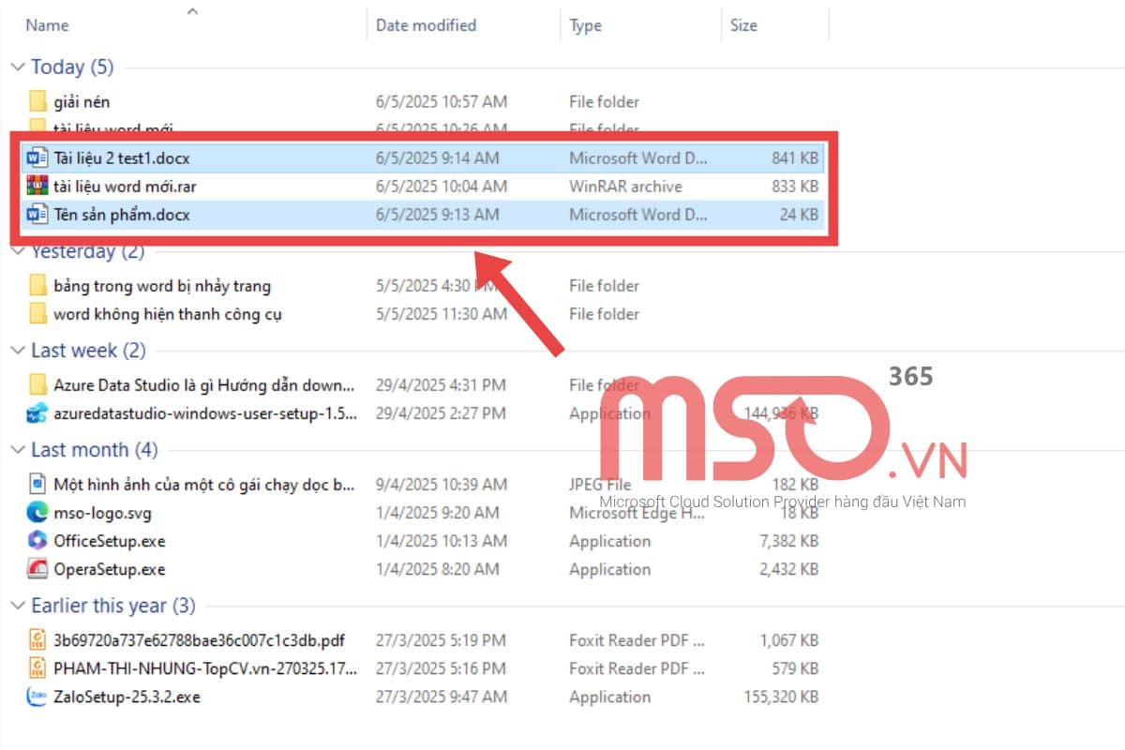The width and height of the screenshot is (1125, 750).
Task: Select file tài liệu word mới.rar
Action: 125,186
